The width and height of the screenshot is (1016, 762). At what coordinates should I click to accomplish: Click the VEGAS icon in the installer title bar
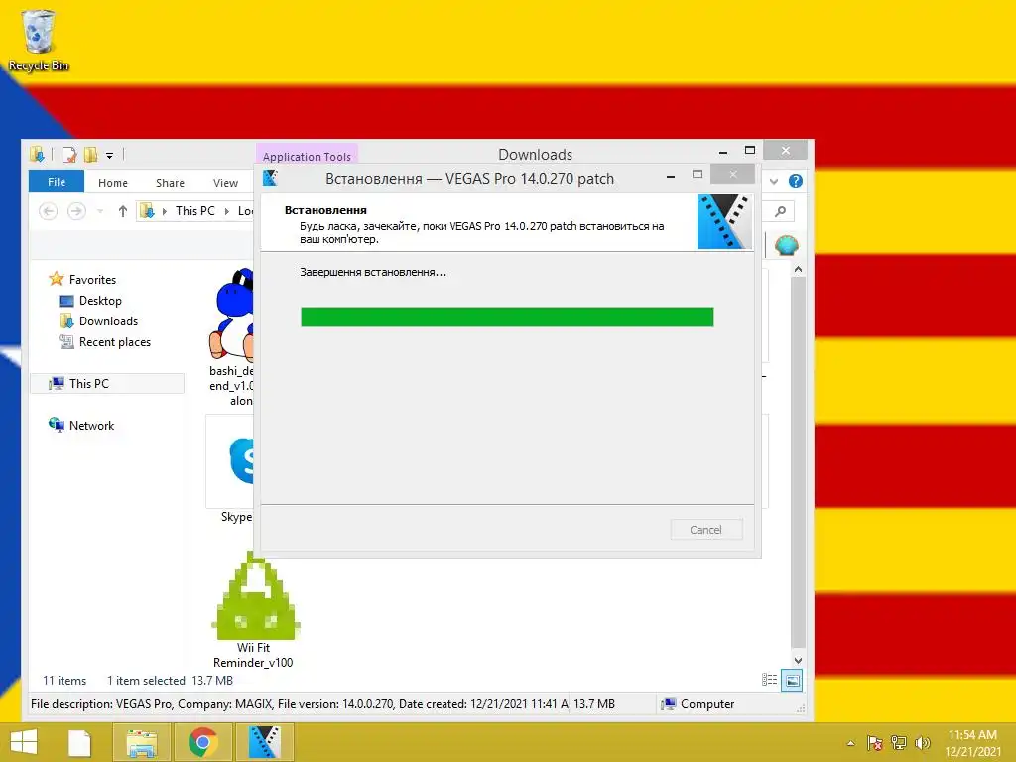coord(270,177)
